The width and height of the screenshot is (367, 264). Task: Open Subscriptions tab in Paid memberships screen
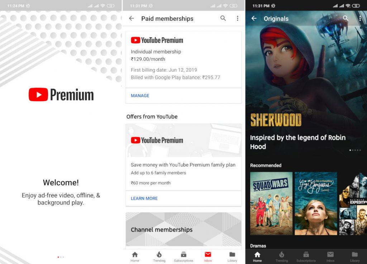[183, 257]
